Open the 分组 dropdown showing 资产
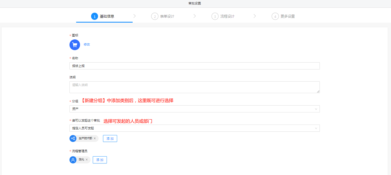The width and height of the screenshot is (391, 175). coord(194,109)
